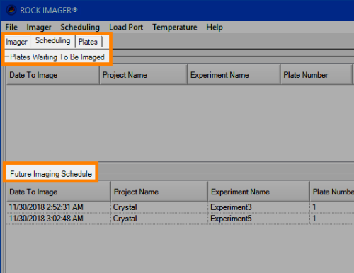Open the Imager menu in menu bar
The height and width of the screenshot is (273, 354).
point(39,27)
